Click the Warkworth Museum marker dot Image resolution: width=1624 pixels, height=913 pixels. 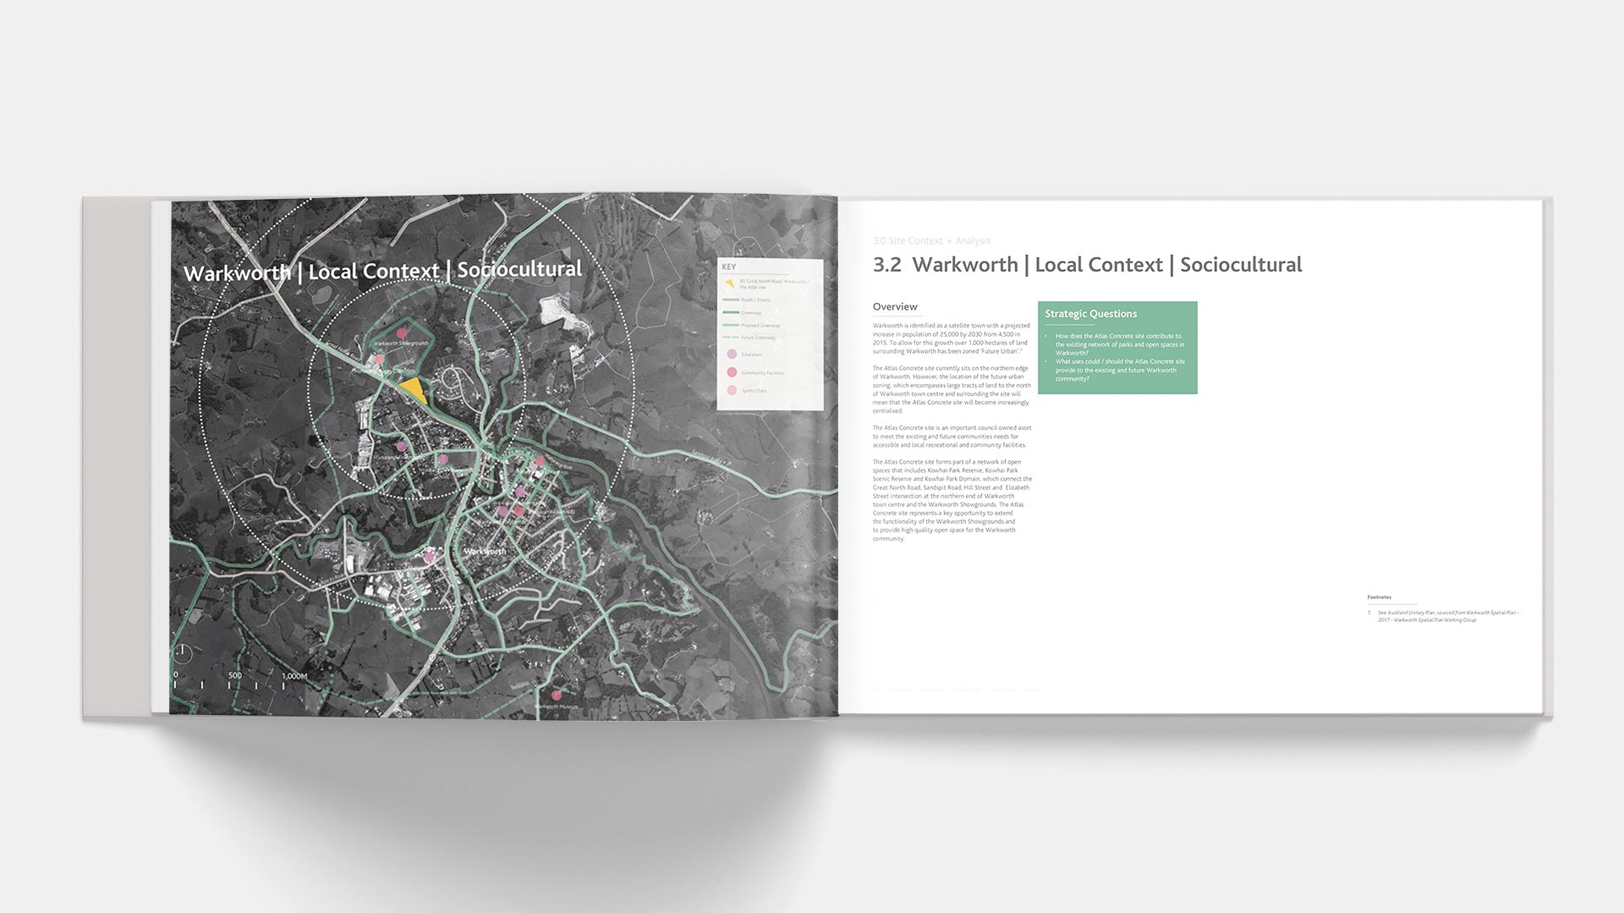(x=556, y=695)
